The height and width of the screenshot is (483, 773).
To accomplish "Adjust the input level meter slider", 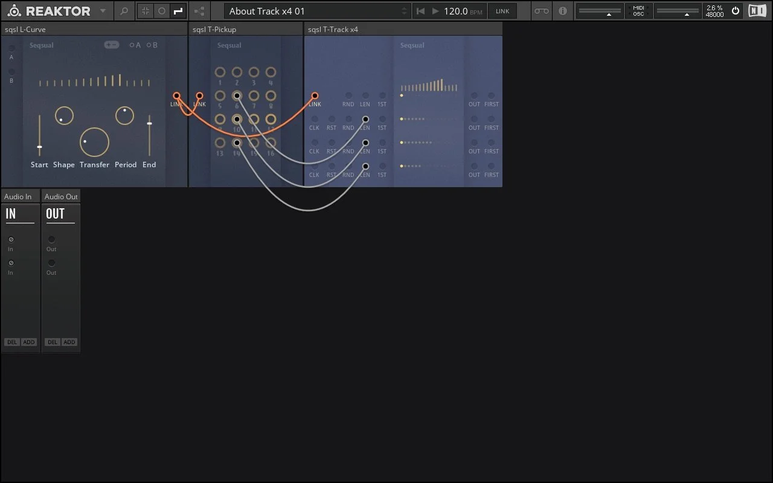I will 599,11.
